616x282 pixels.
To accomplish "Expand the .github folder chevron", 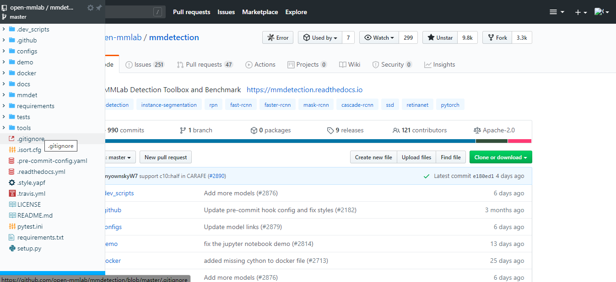I will click(4, 40).
